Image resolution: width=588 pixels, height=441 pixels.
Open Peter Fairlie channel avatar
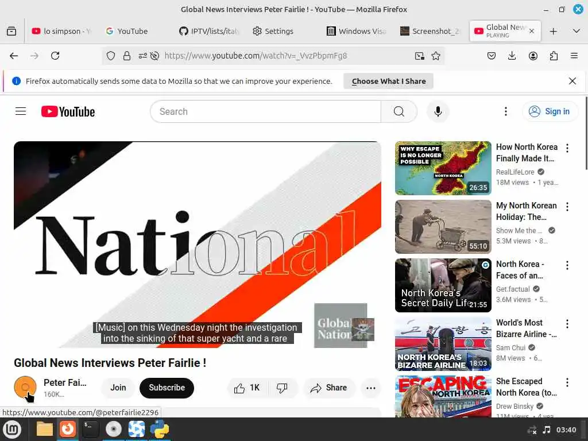pos(25,388)
